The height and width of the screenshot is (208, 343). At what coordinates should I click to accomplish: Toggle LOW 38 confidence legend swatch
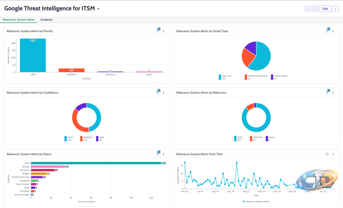(x=97, y=139)
